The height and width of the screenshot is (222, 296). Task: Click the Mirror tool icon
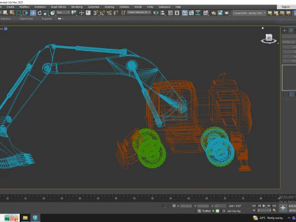click(x=156, y=13)
